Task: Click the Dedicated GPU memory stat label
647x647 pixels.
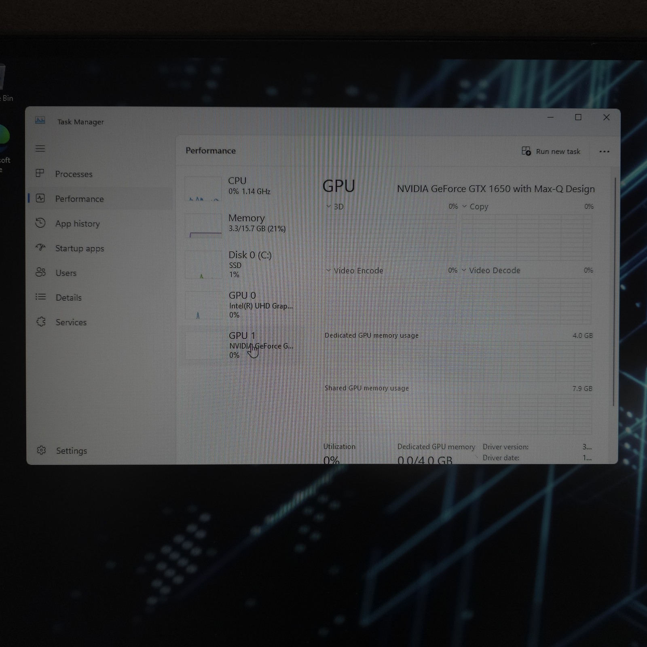Action: click(436, 446)
